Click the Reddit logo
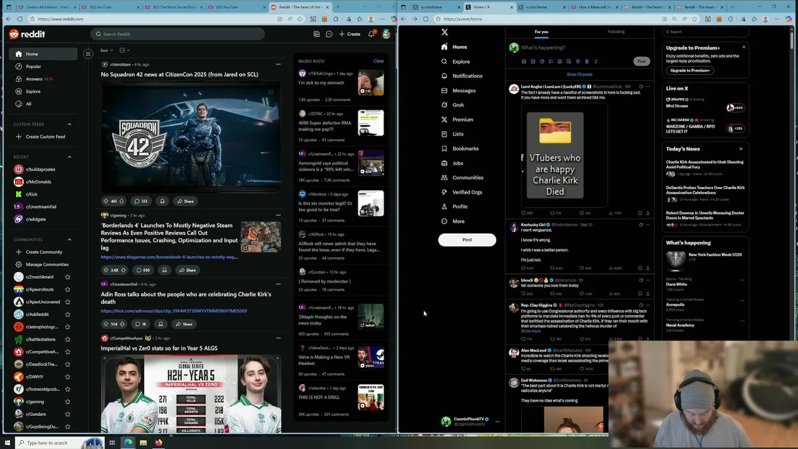The height and width of the screenshot is (449, 798). pos(27,34)
